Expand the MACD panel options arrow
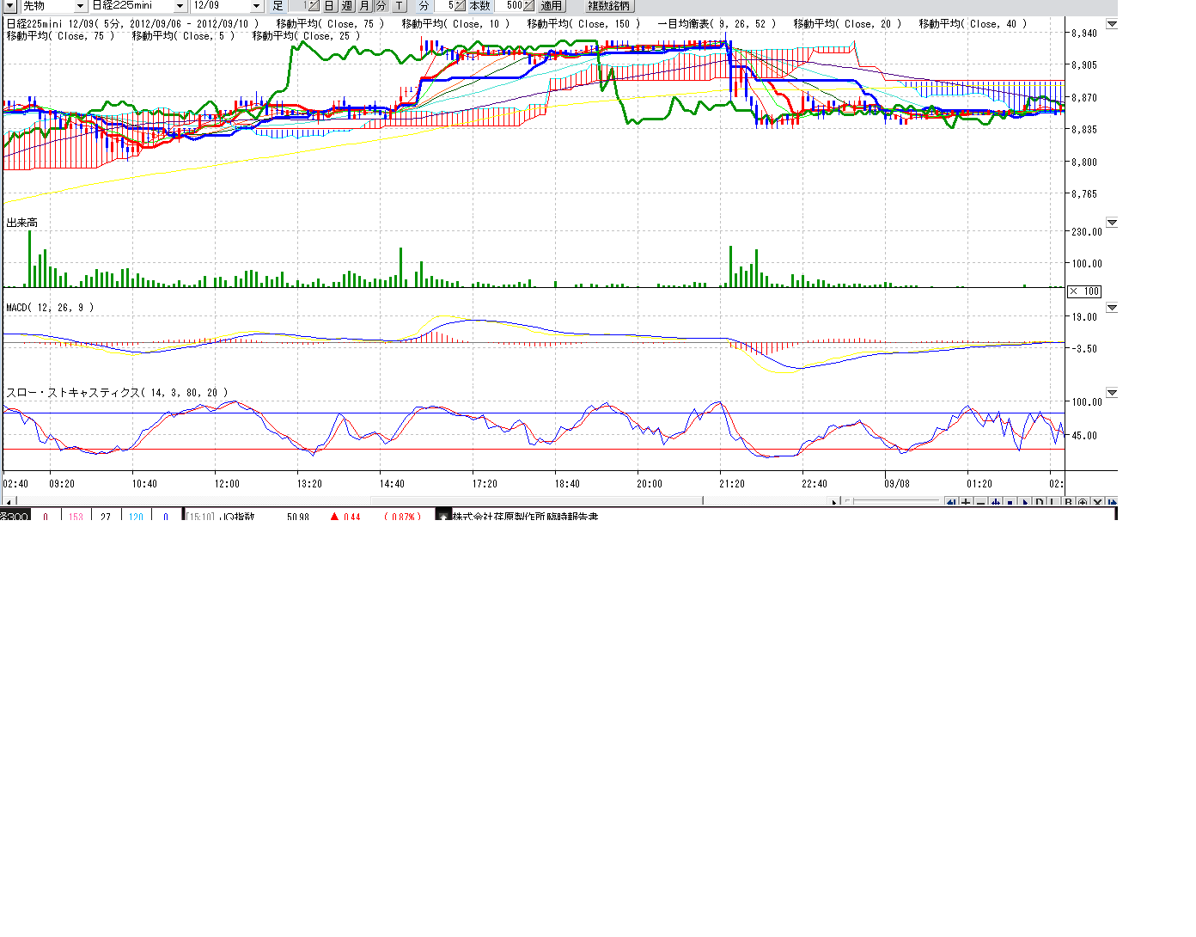Viewport: 1196px width, 937px height. pyautogui.click(x=1112, y=308)
